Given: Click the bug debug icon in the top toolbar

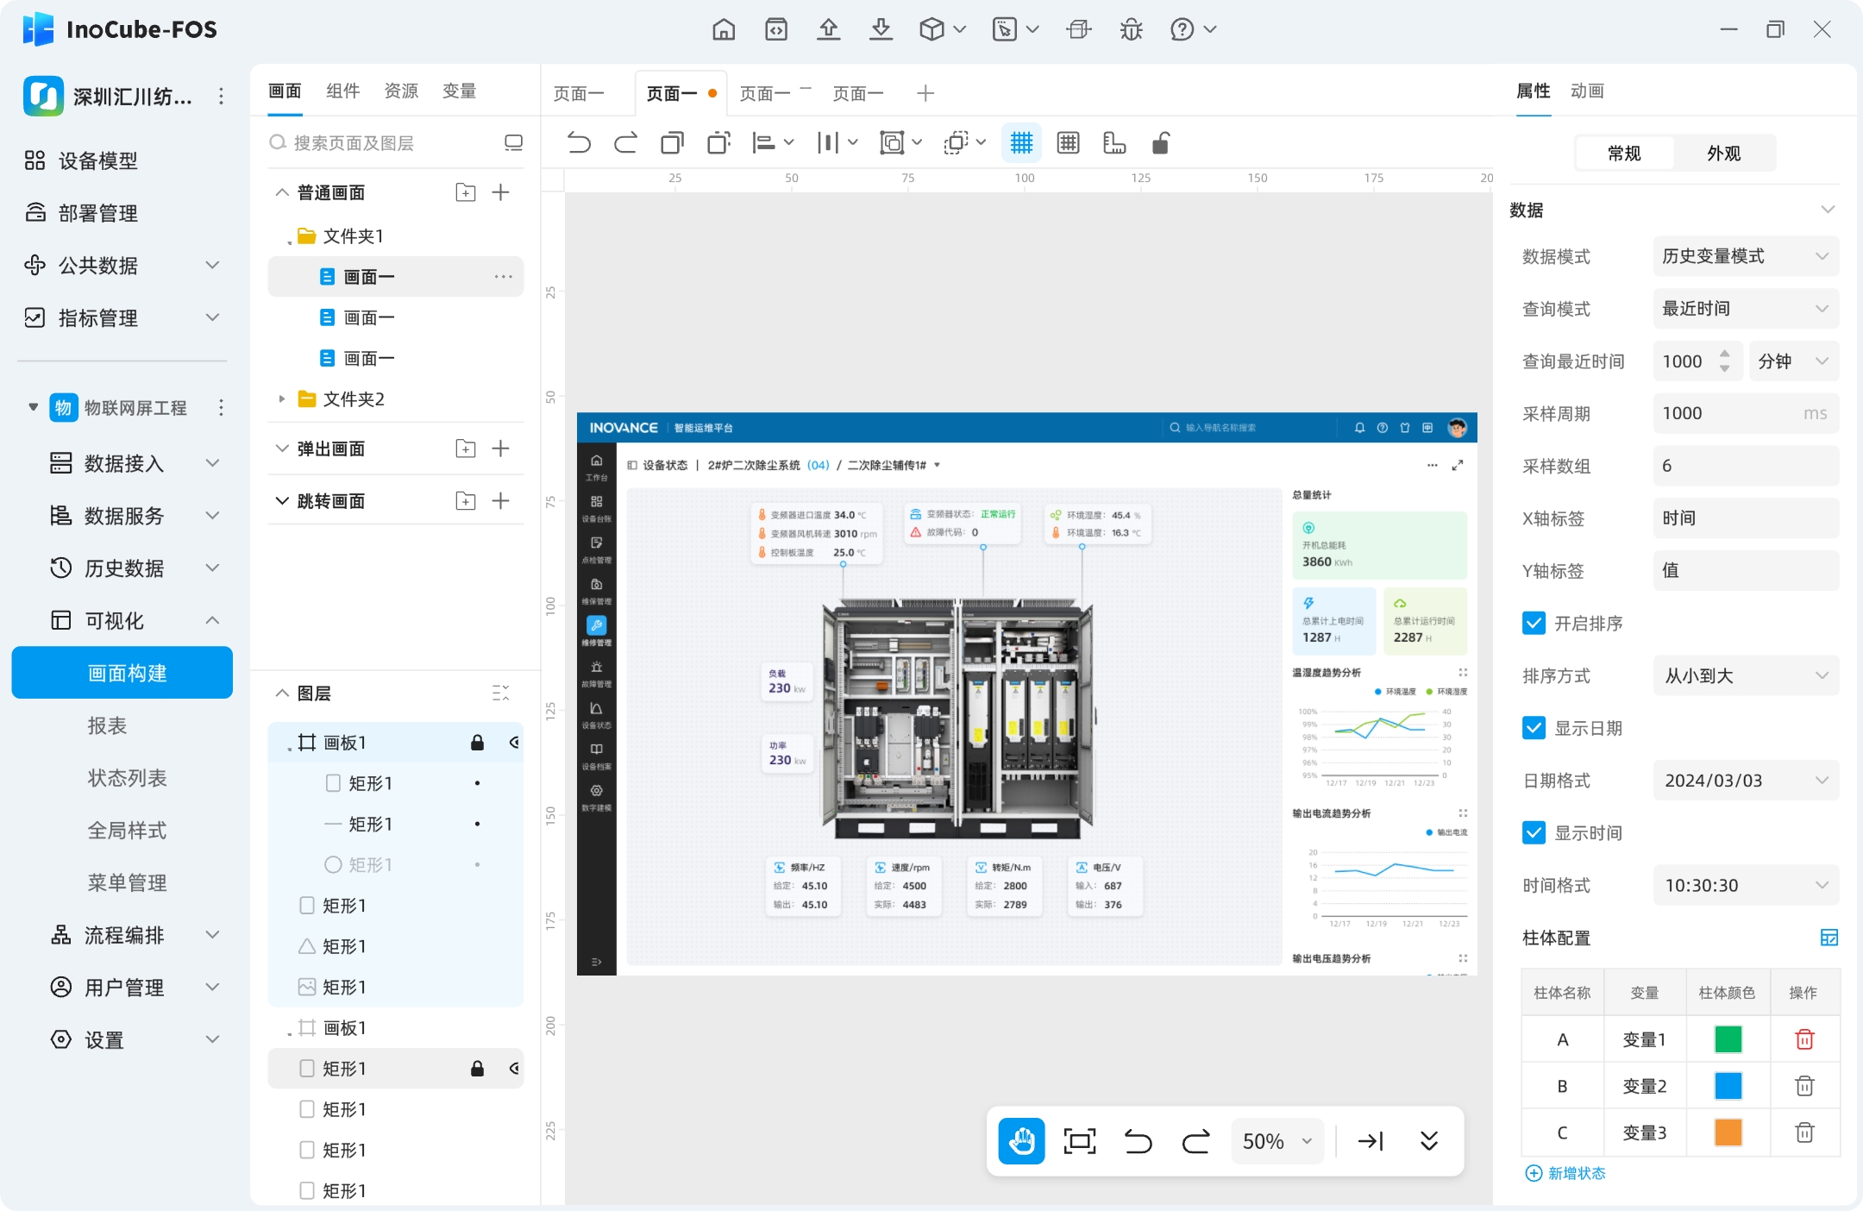Looking at the screenshot, I should pyautogui.click(x=1131, y=30).
